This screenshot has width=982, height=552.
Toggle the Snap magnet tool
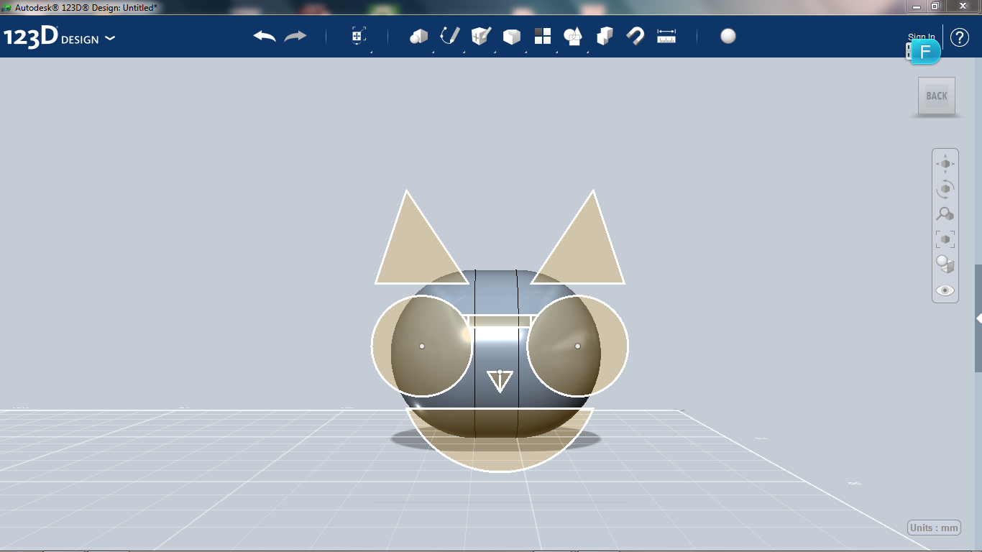coord(635,36)
